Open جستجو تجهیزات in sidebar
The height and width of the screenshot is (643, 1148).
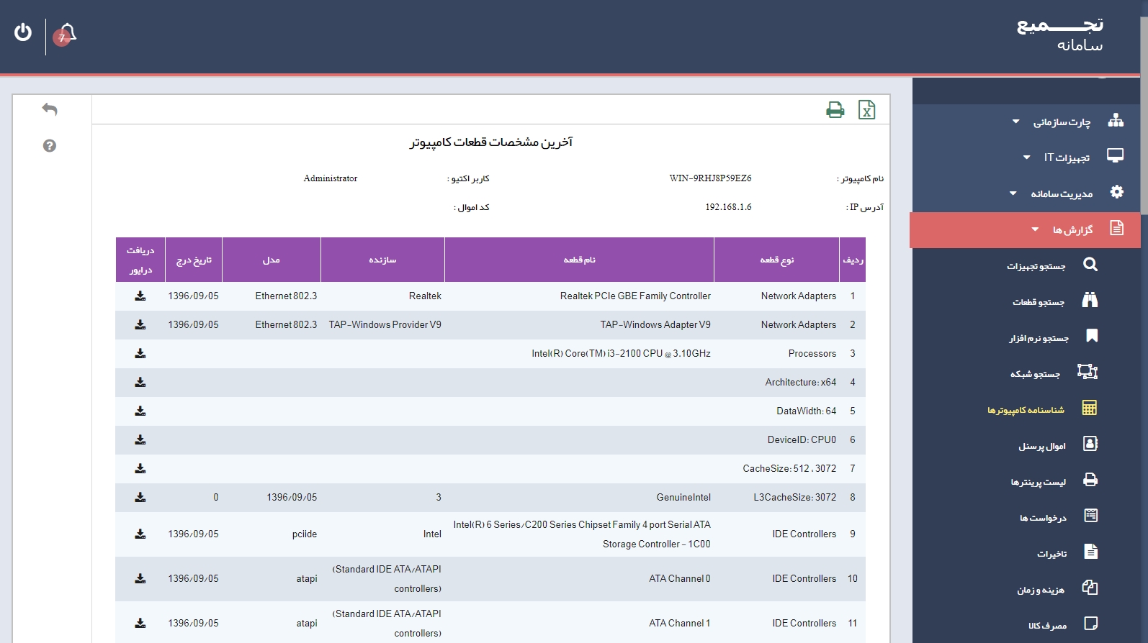pos(1036,266)
